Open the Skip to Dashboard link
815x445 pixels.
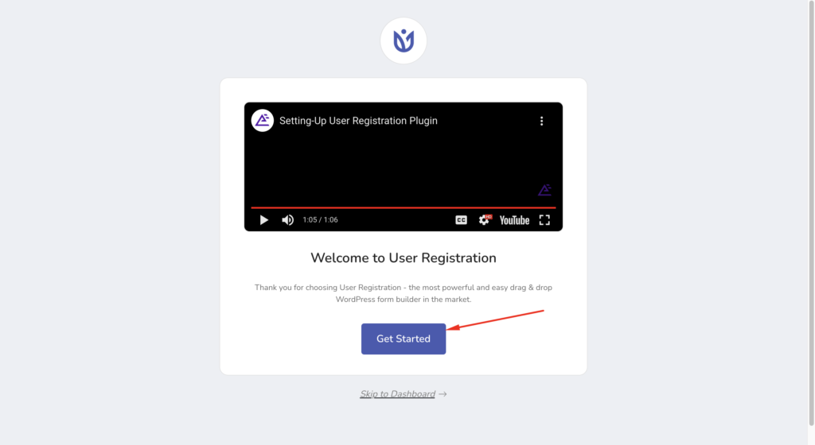[398, 394]
